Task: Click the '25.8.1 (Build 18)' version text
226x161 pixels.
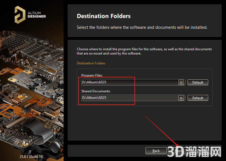Action: [x=31, y=156]
